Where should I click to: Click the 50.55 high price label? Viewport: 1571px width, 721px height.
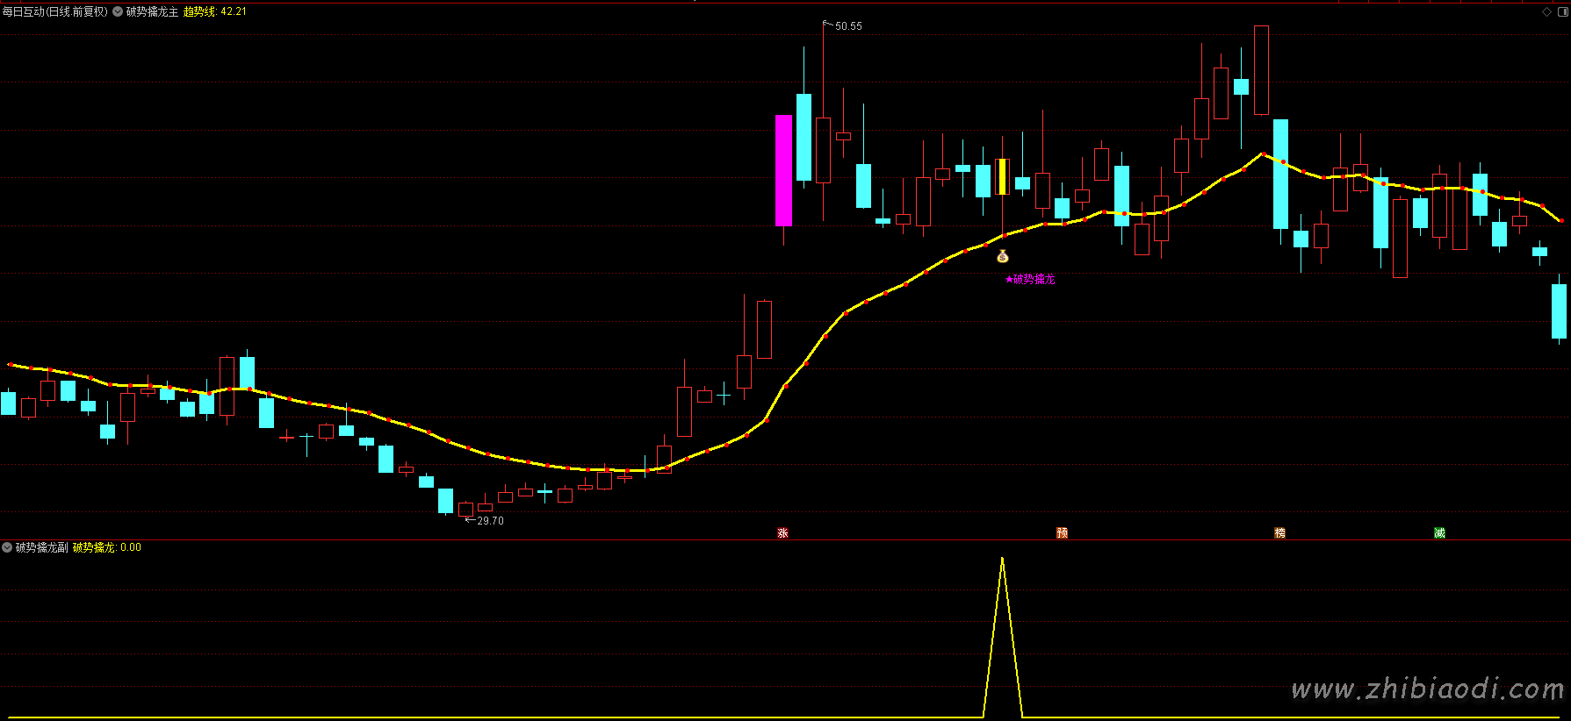tap(847, 26)
